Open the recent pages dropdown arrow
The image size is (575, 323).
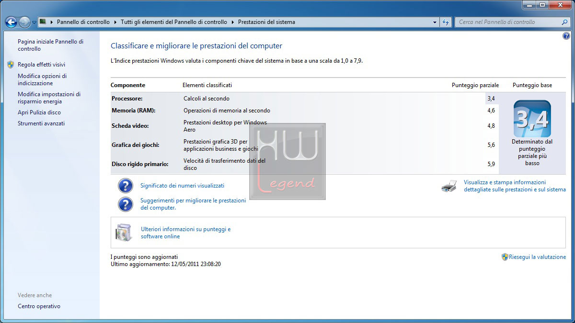pyautogui.click(x=34, y=22)
